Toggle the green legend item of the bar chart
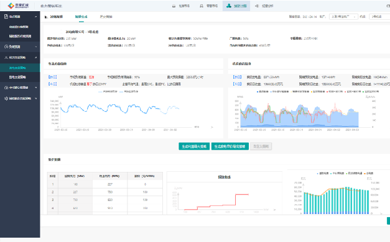390x242 pixels. [x=354, y=173]
